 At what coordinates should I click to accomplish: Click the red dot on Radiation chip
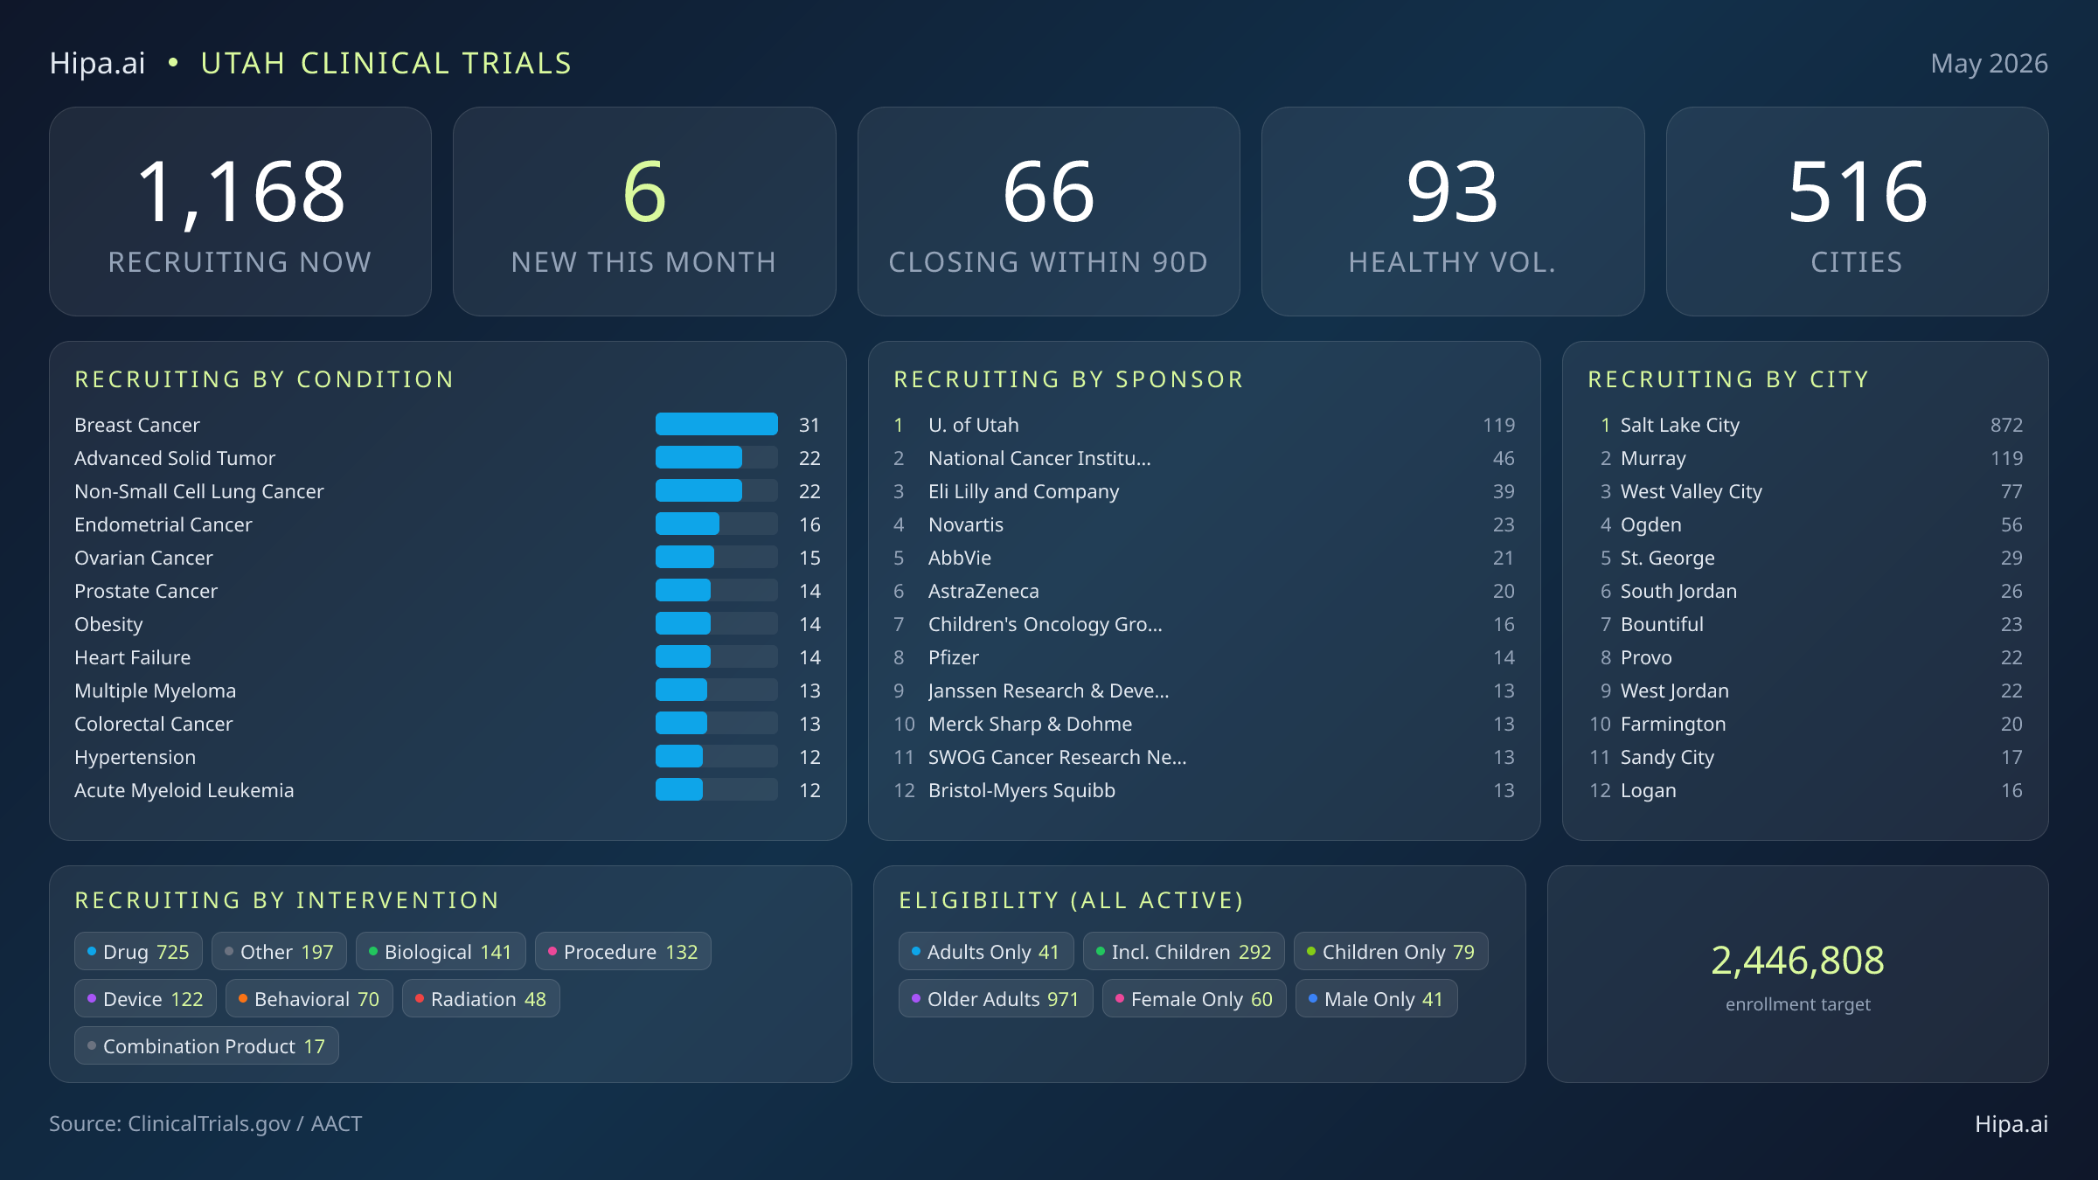pos(419,998)
